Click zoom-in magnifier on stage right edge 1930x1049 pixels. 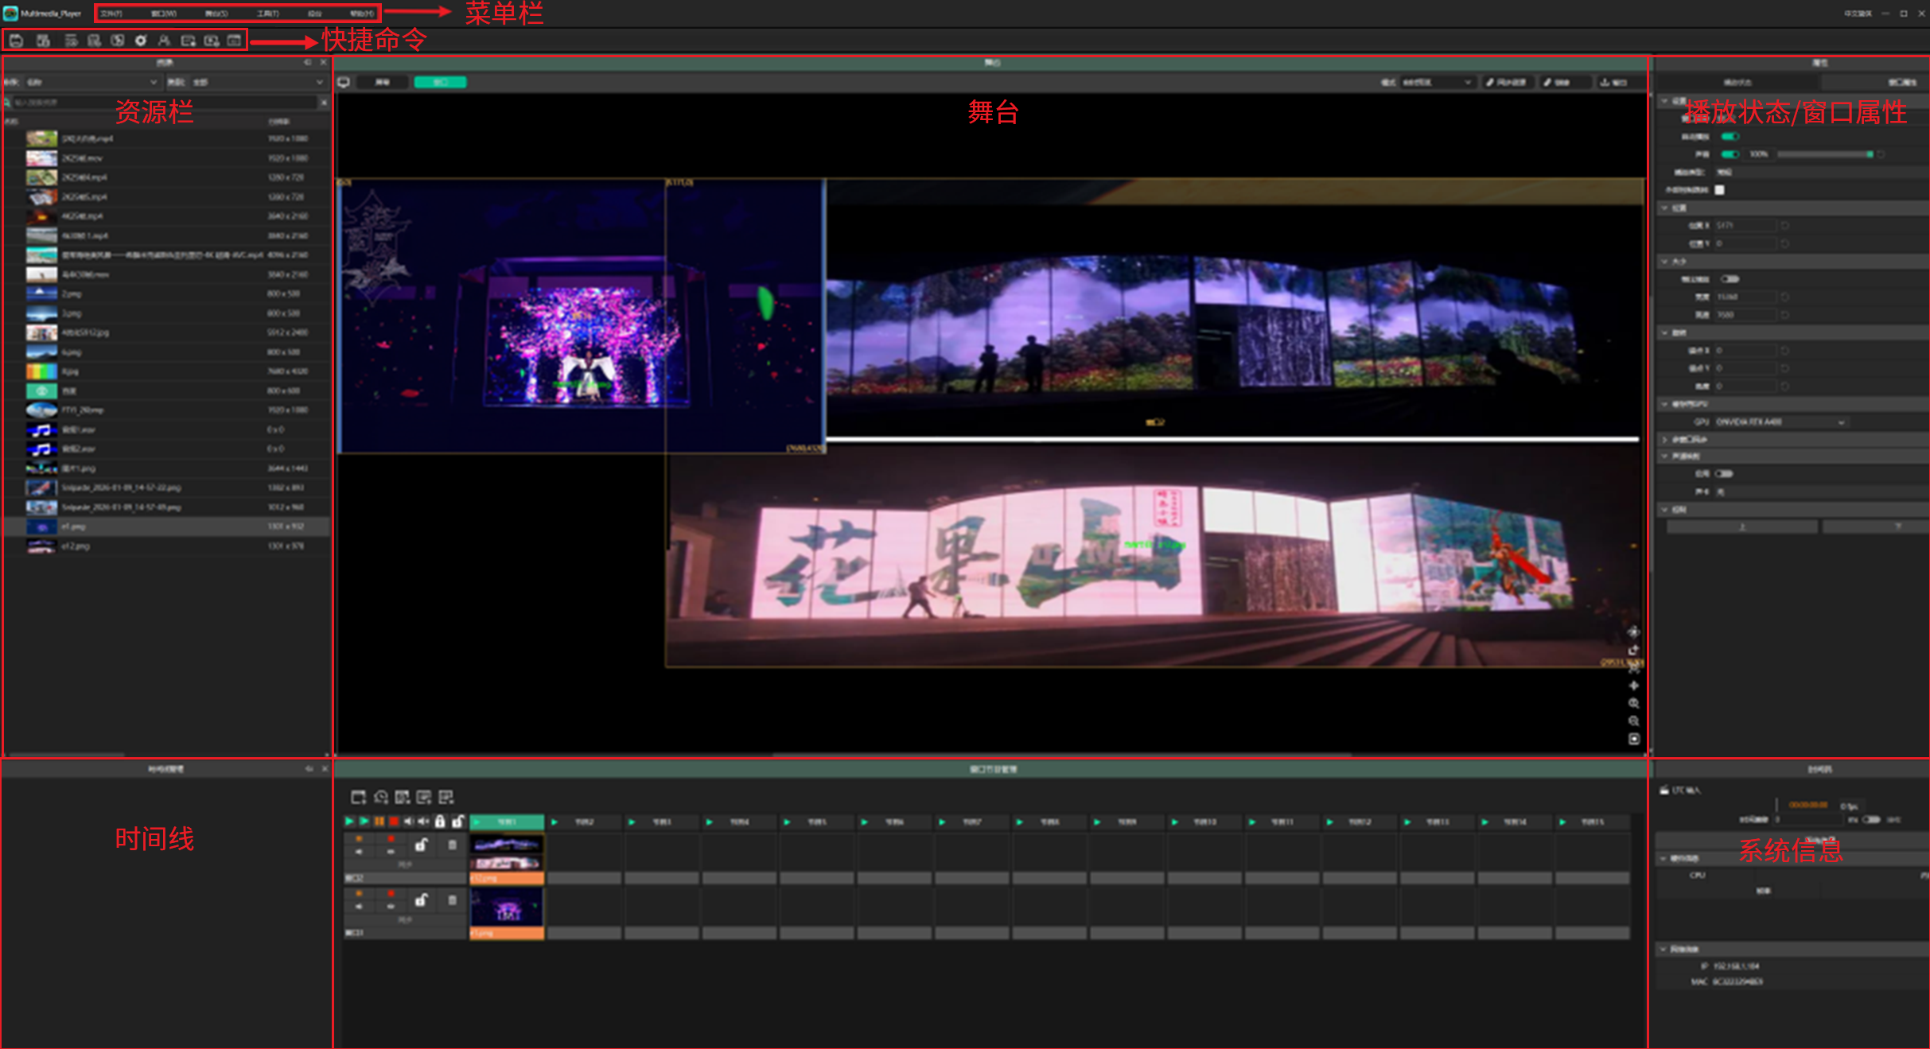tap(1633, 704)
